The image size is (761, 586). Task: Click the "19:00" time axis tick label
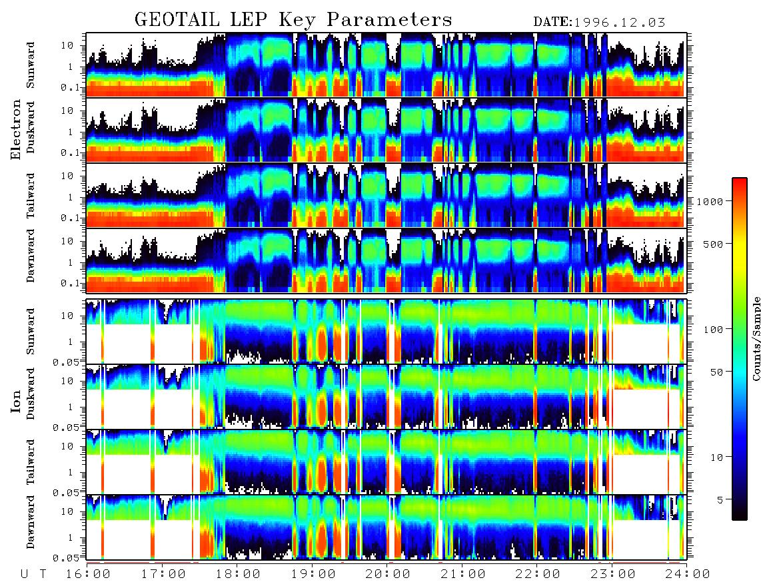pyautogui.click(x=313, y=574)
